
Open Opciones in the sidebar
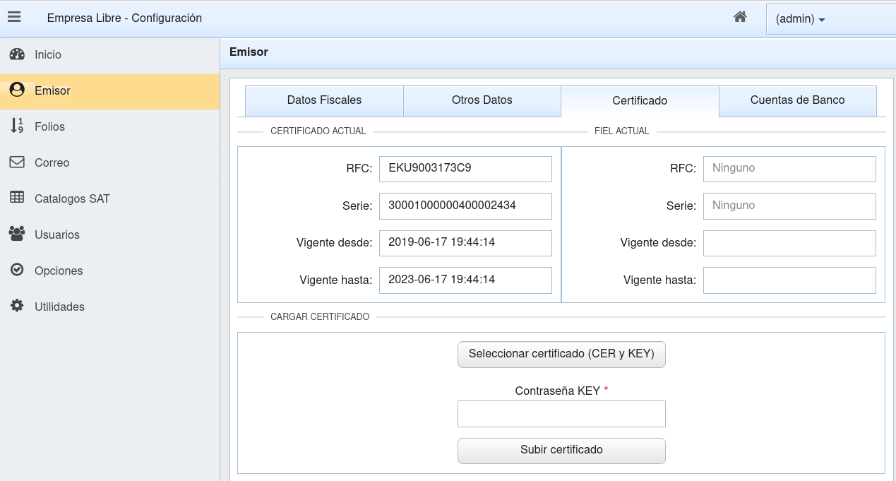pyautogui.click(x=109, y=271)
